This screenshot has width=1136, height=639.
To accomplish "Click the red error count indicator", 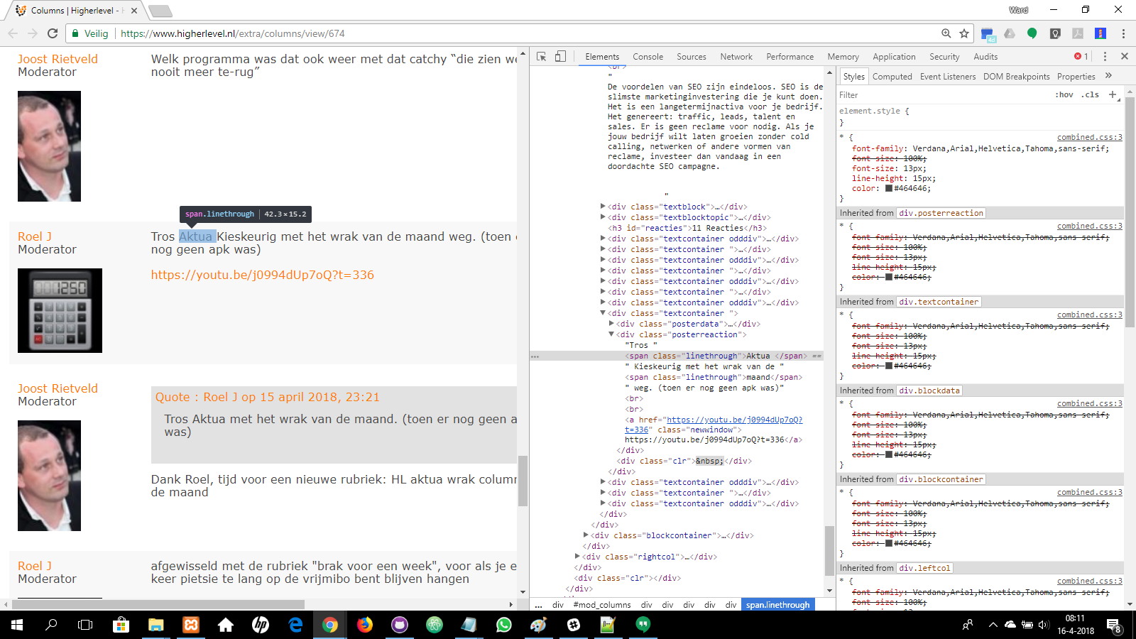I will tap(1081, 57).
